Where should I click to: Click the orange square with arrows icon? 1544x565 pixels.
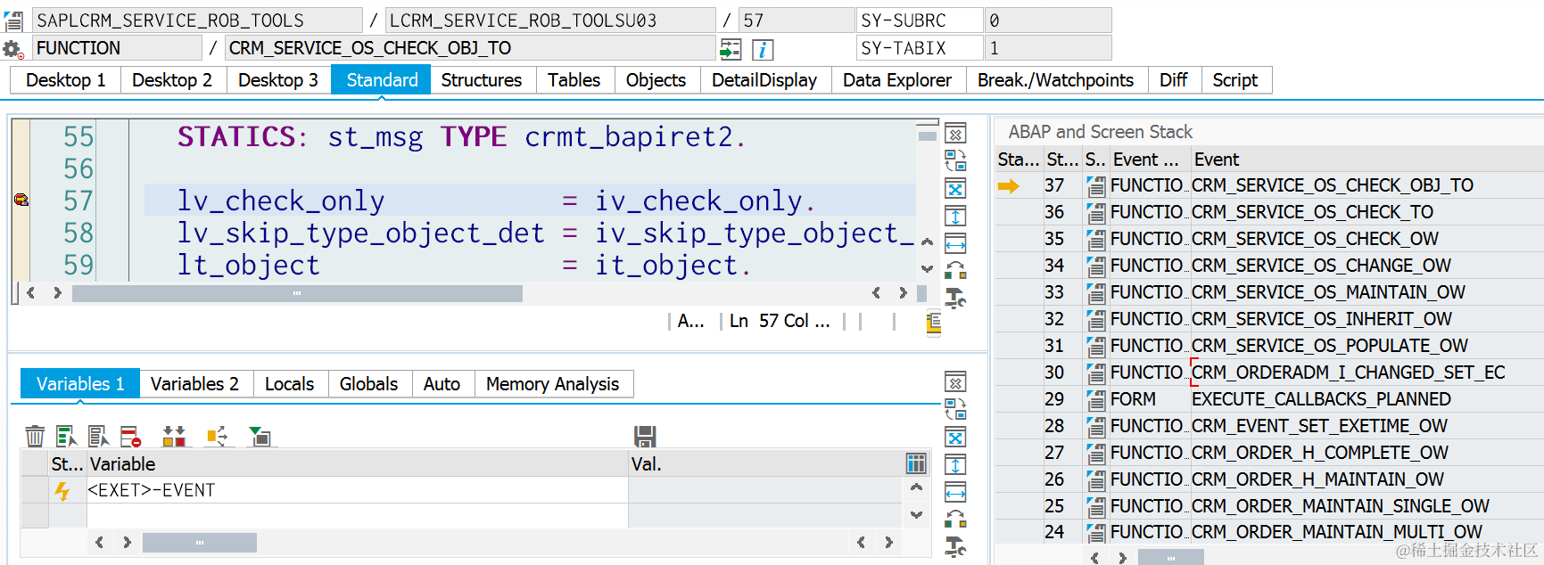pyautogui.click(x=217, y=436)
